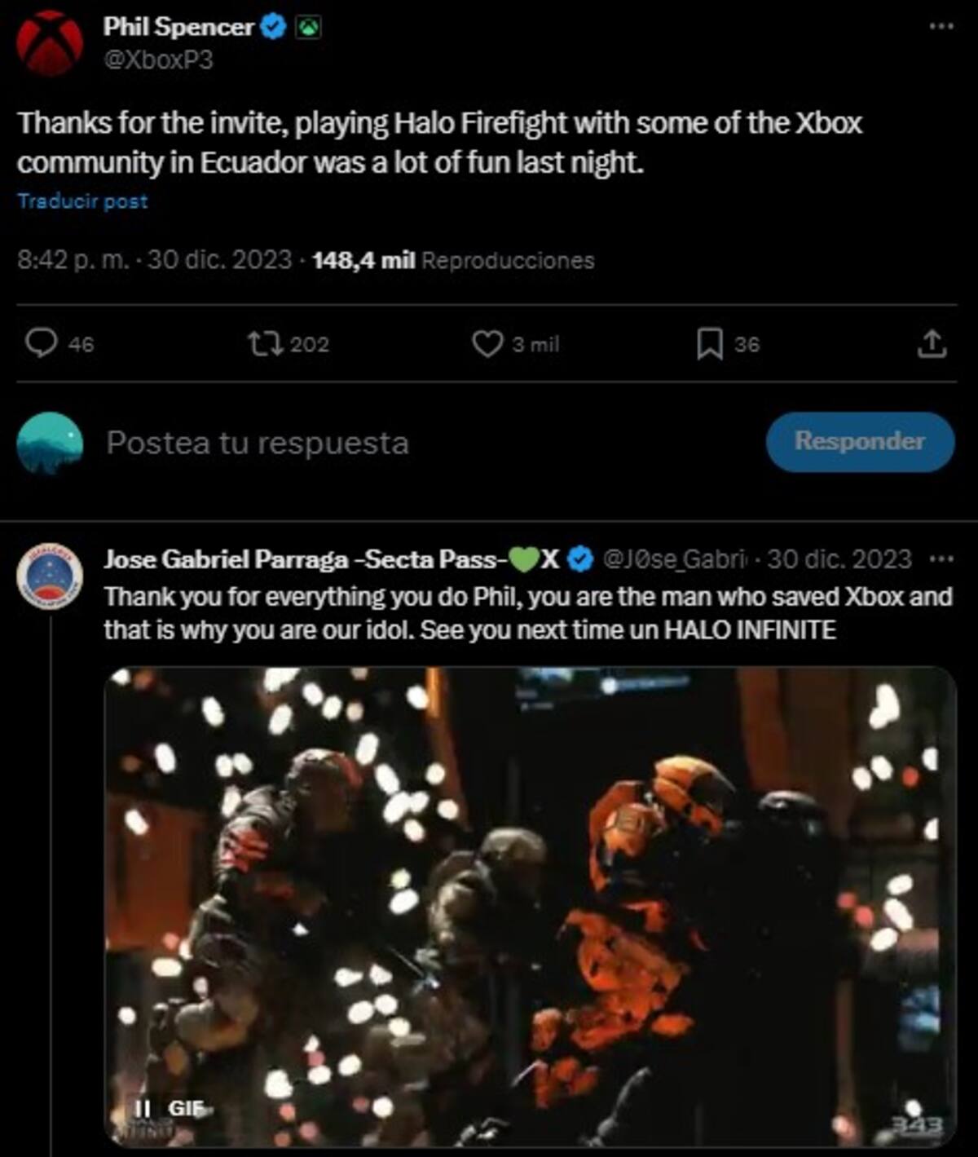Click the Xbox affiliation badge next to name
This screenshot has height=1157, width=978.
[x=308, y=29]
